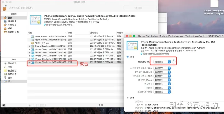This screenshot has height=114, width=224.
Task: Click the Apple Root CA certificate icon
Action: (32, 43)
